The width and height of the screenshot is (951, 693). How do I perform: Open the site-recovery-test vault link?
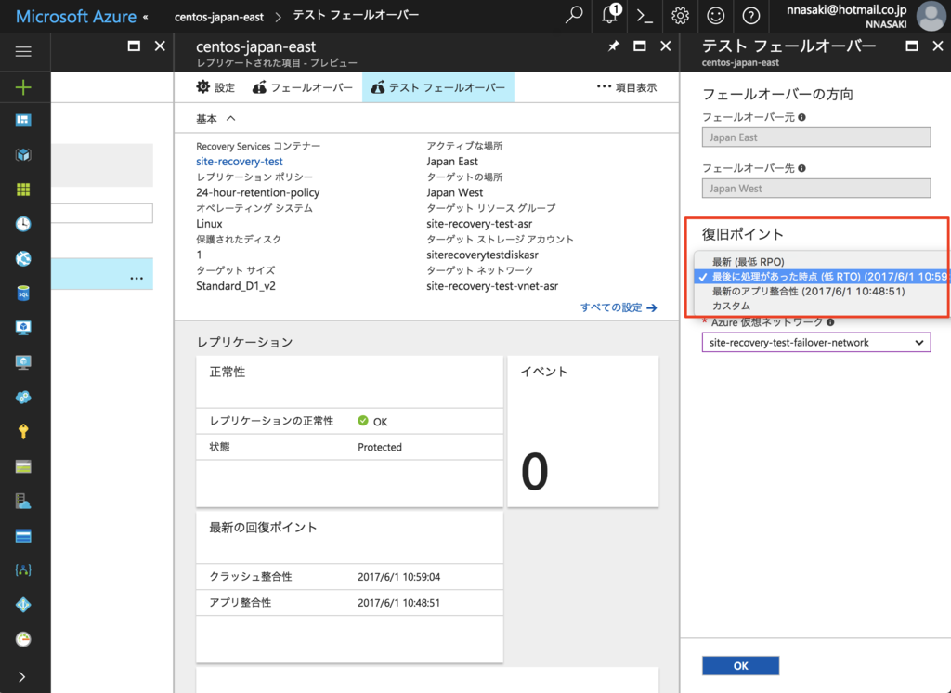(239, 162)
